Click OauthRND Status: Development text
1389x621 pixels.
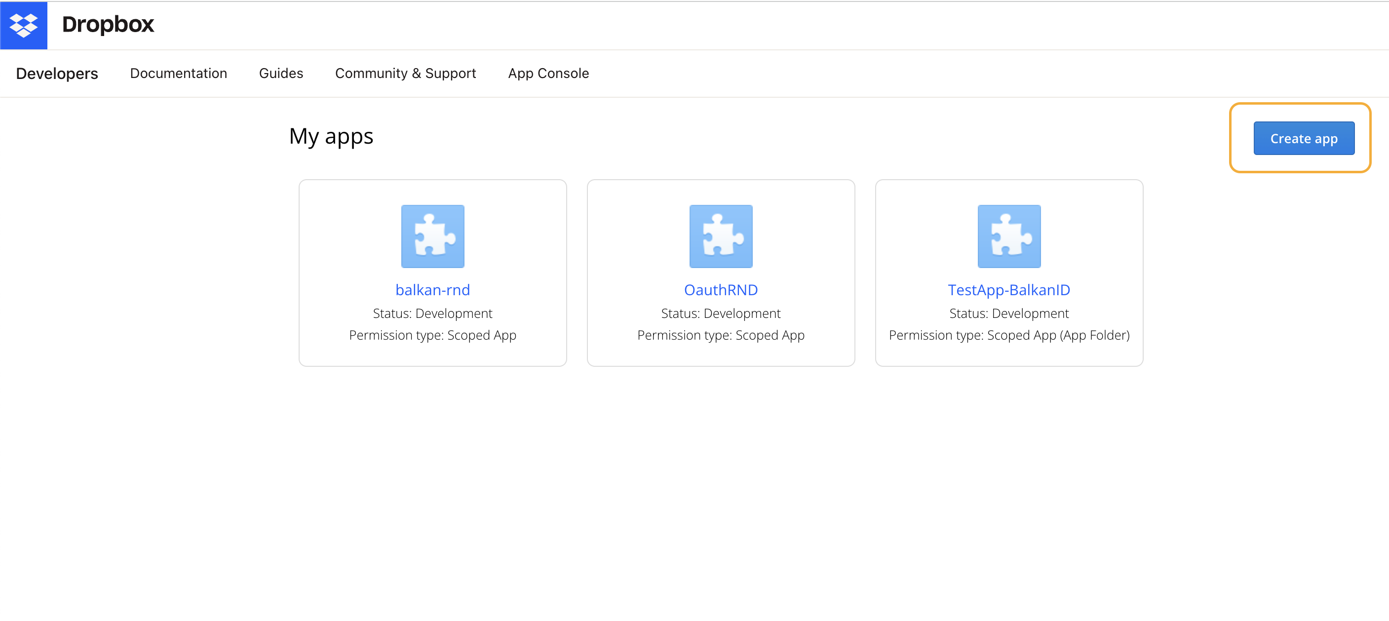coord(720,313)
